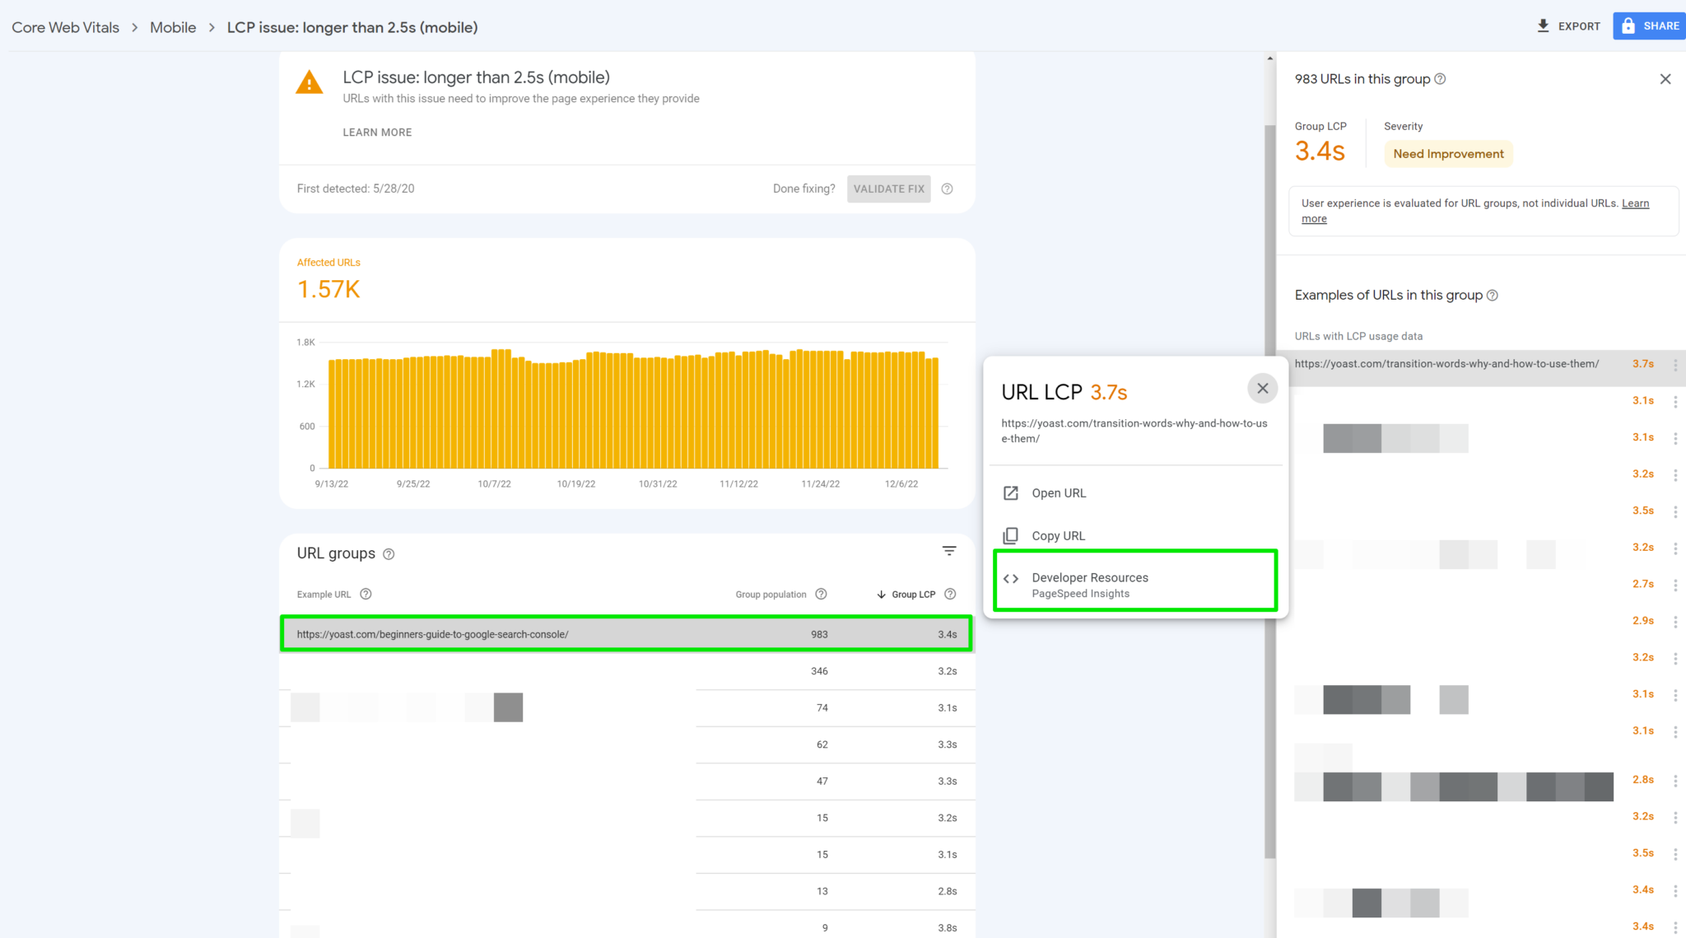Close the URL LCP popup
This screenshot has height=938, width=1686.
pyautogui.click(x=1262, y=388)
